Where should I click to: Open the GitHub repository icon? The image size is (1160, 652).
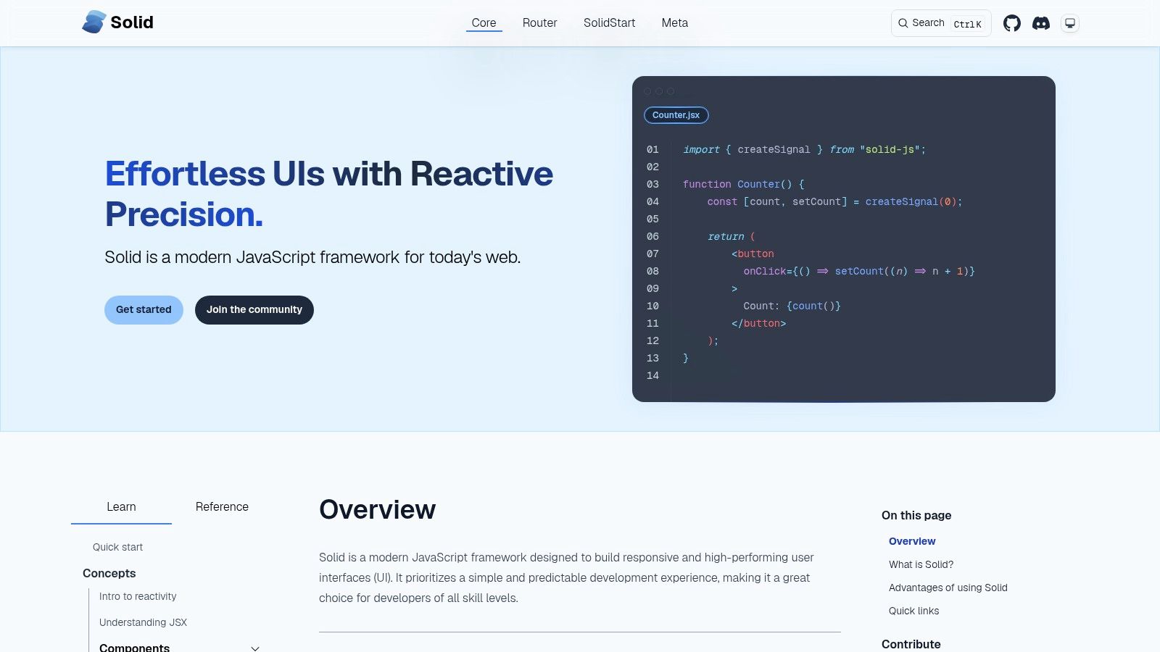tap(1012, 23)
